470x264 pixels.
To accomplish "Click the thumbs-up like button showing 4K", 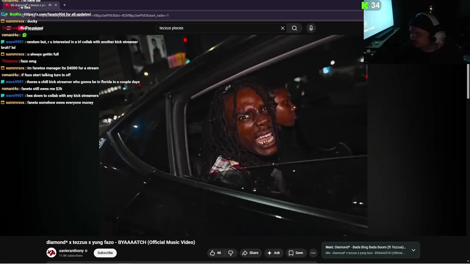I will point(216,253).
